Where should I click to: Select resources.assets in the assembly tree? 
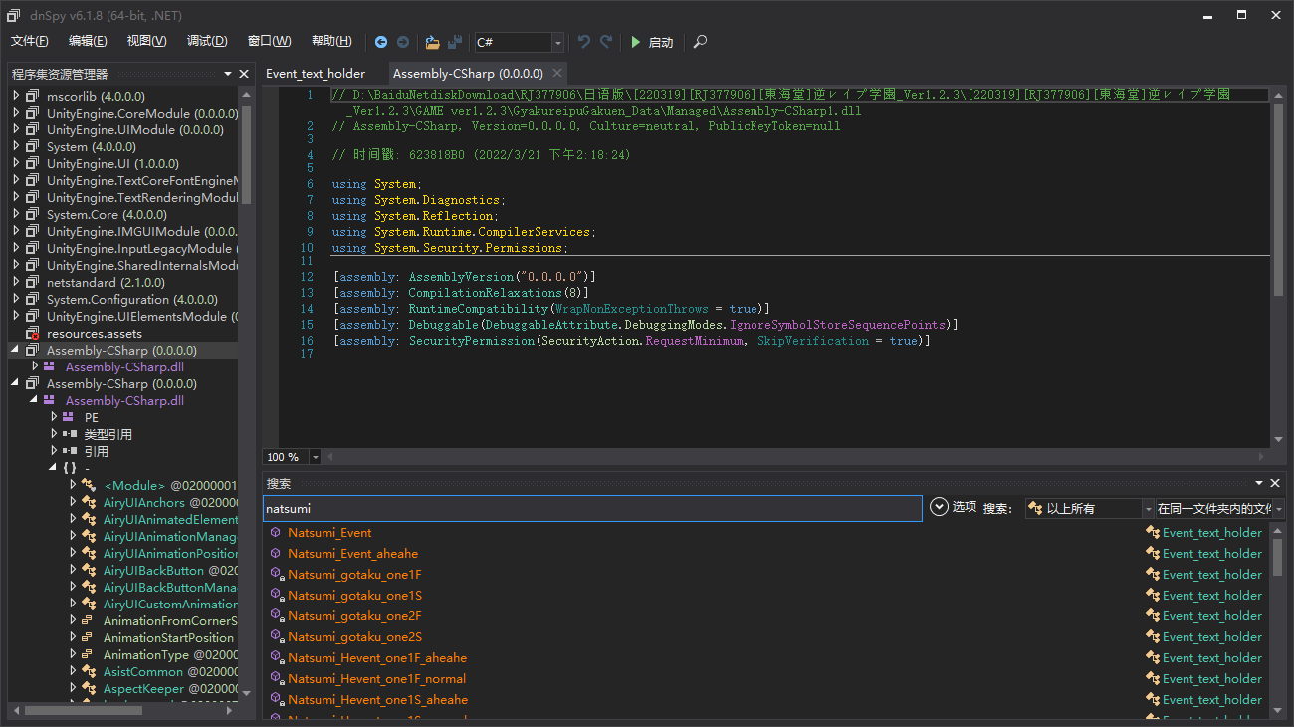tap(94, 334)
